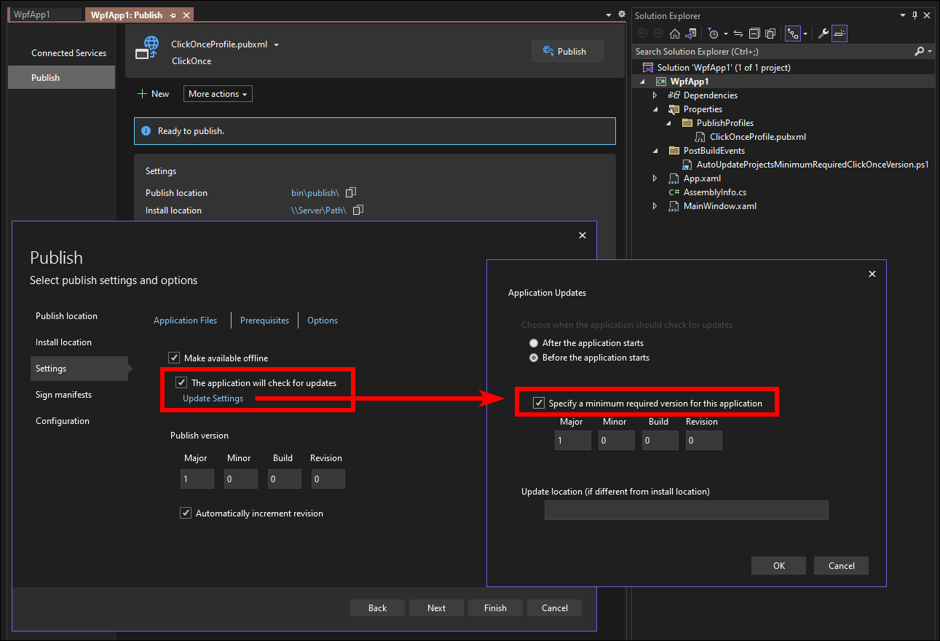Click Next in the Publish wizard

pos(436,608)
